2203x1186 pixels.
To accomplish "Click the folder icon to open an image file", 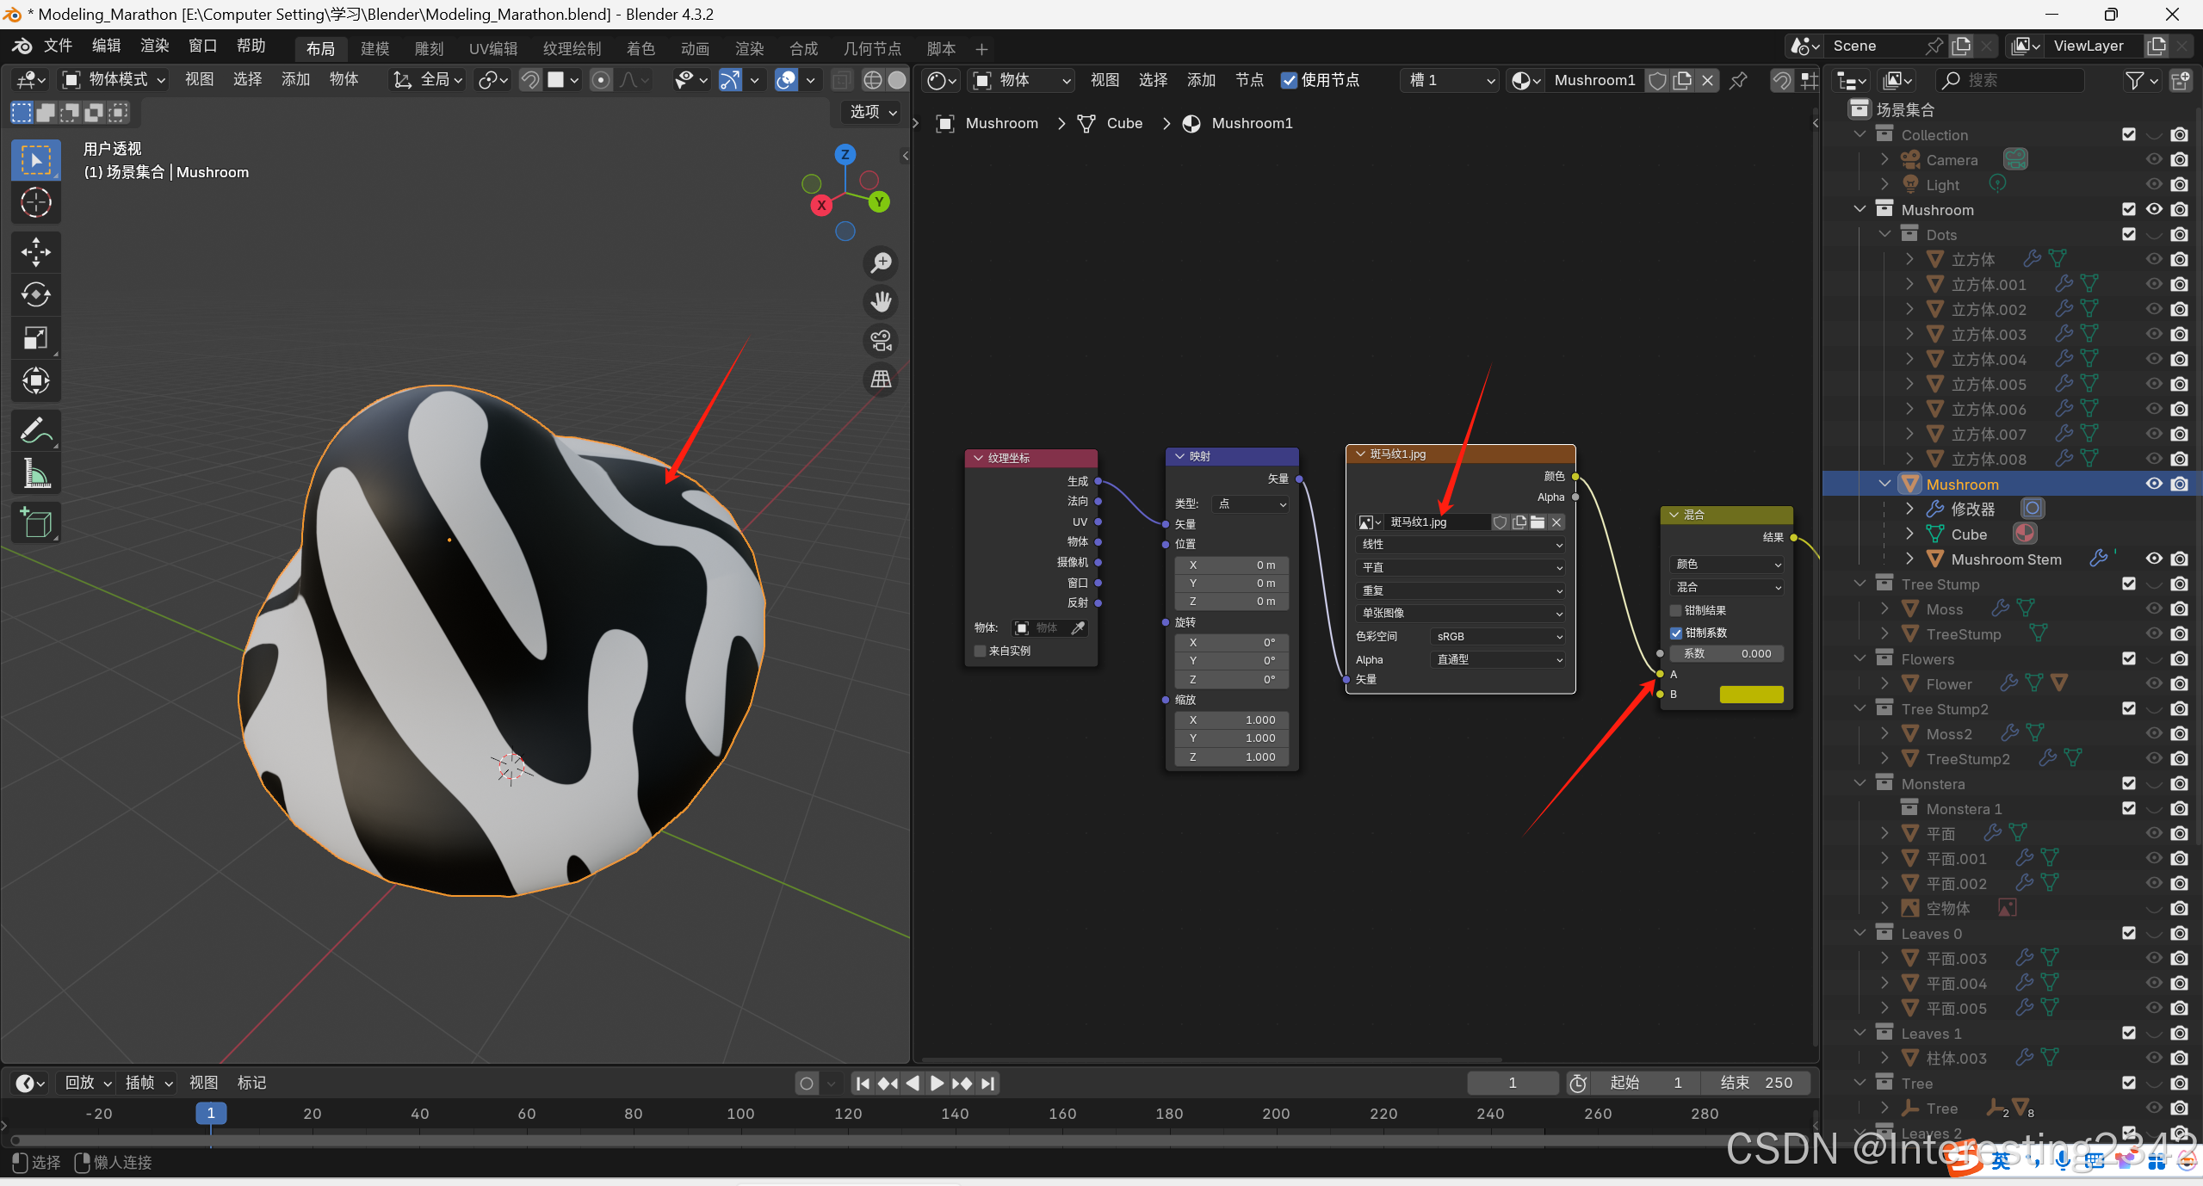I will tap(1538, 522).
